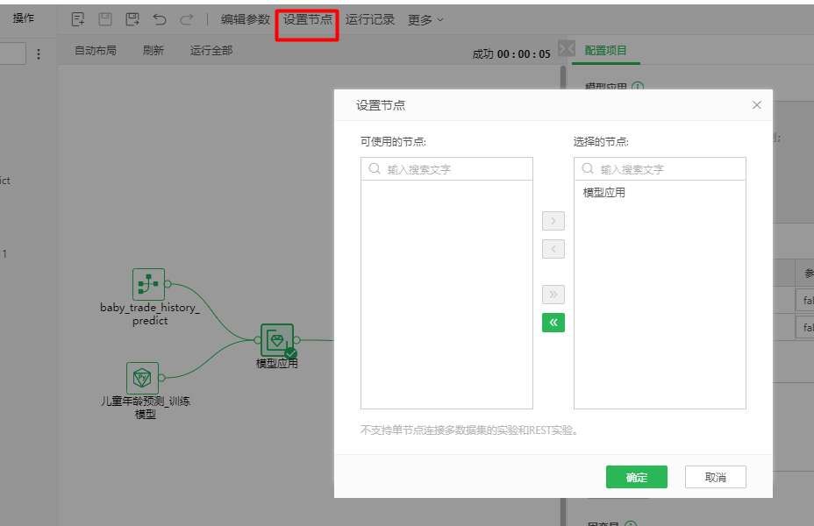Select the baby_trade_history_predict node icon
The image size is (814, 526).
pos(148,284)
